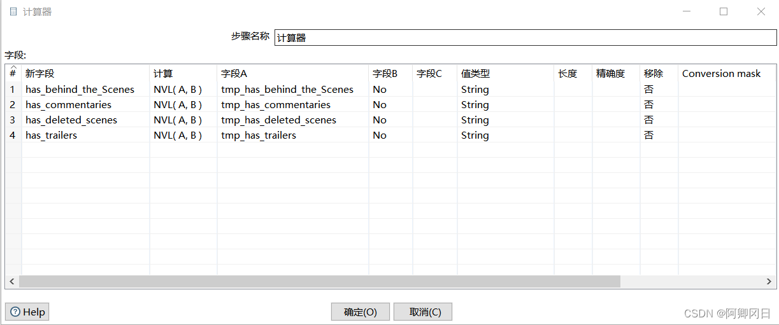The image size is (779, 325).
Task: Select the has_behind_the_Scenes field cell
Action: [x=80, y=89]
